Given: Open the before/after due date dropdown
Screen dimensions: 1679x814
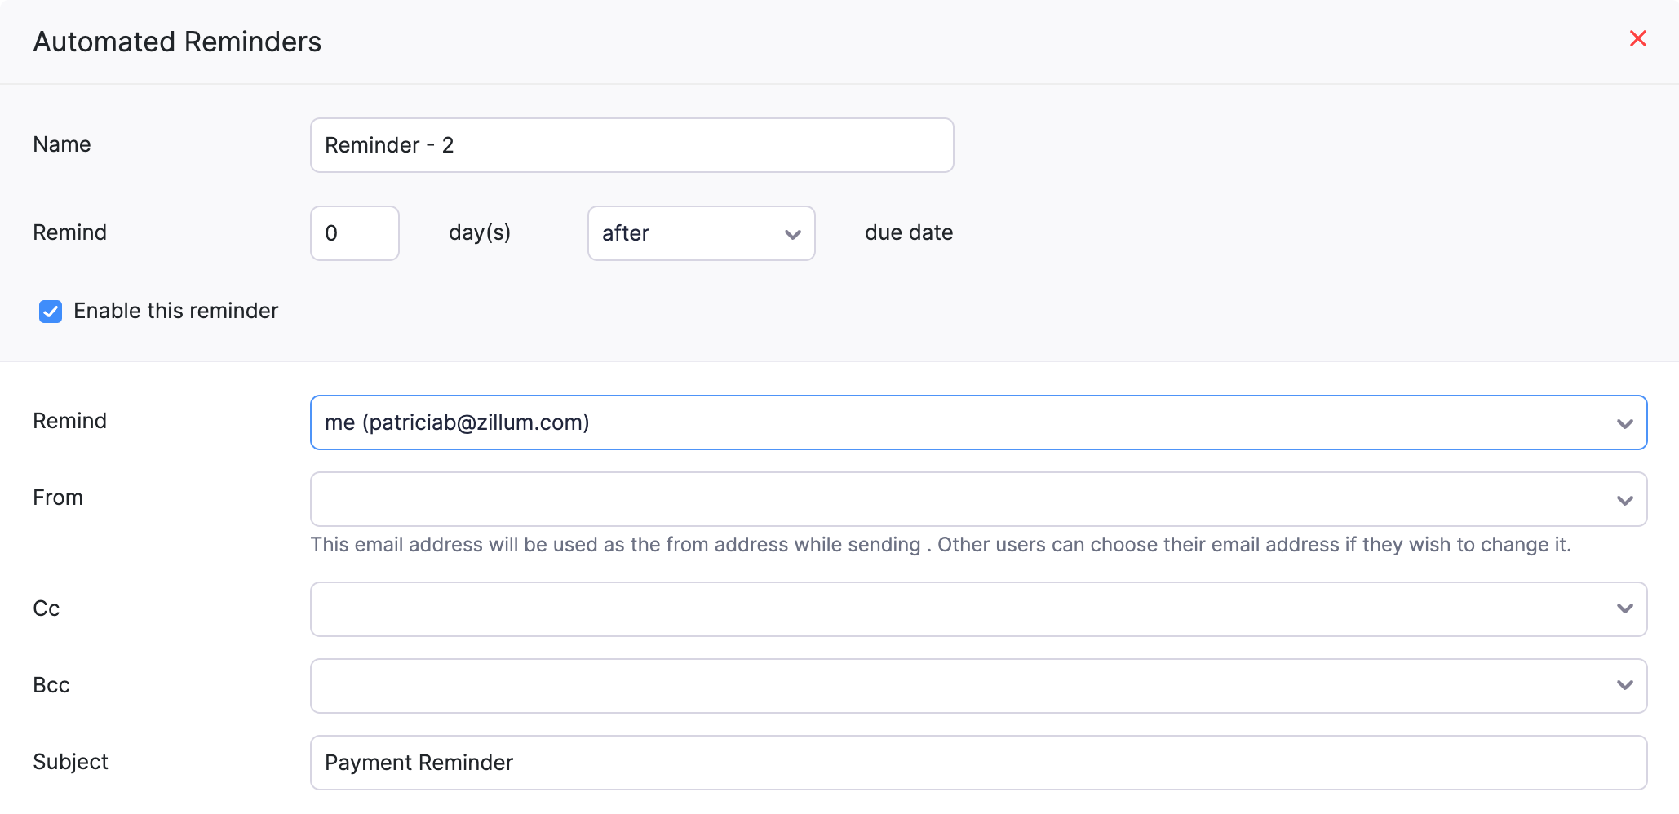Looking at the screenshot, I should pyautogui.click(x=700, y=234).
